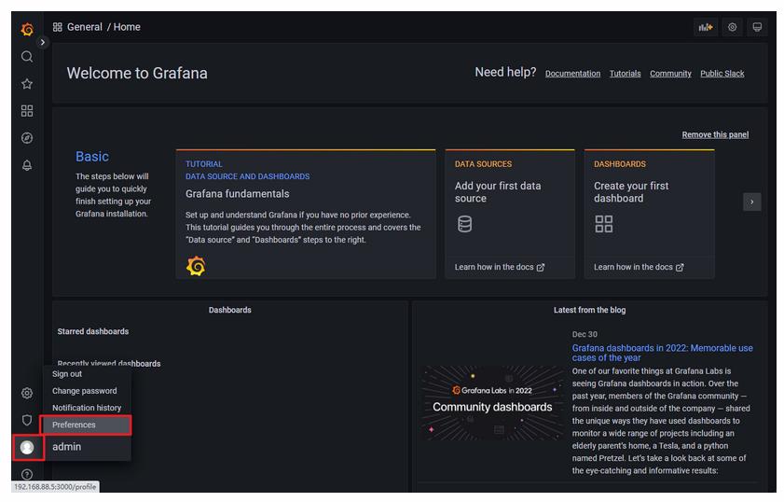Click the Community dashboards blog thumbnail
This screenshot has height=502, width=784.
[492, 403]
